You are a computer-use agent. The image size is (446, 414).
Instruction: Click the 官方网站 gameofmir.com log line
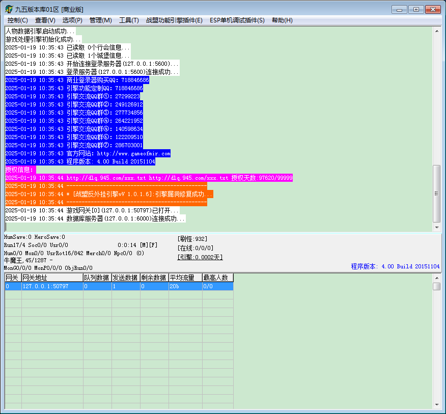[x=88, y=154]
